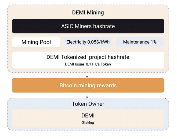Click the 0.1TH/s value in the issue line

93,64
